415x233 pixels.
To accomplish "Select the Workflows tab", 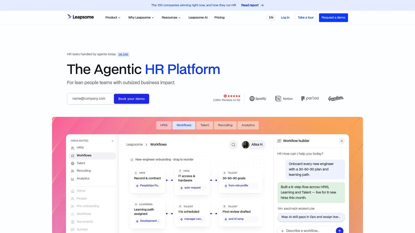I will coord(184,125).
